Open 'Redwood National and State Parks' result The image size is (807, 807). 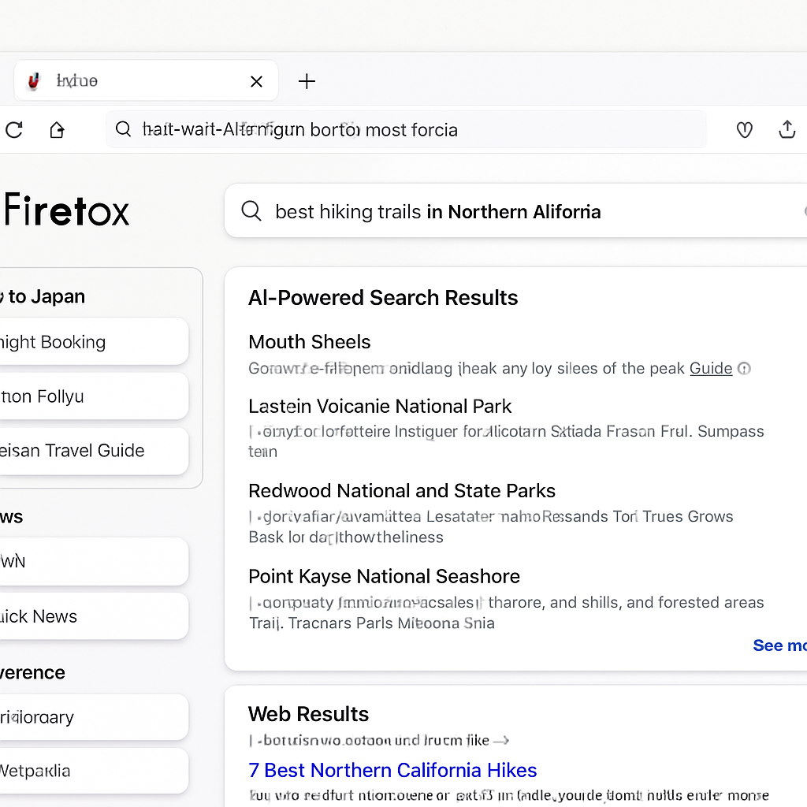tap(402, 491)
